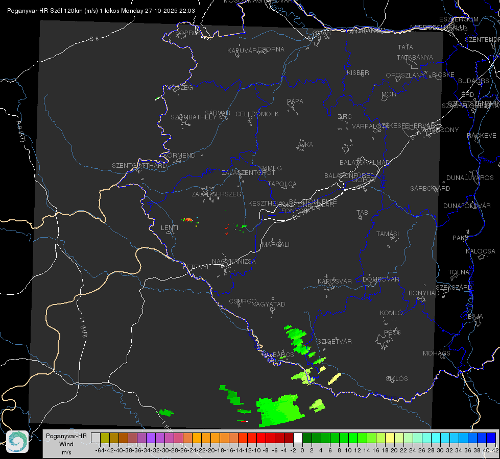Click the OROSZLANY city label
Screen dimensions: 500x459
[x=406, y=75]
